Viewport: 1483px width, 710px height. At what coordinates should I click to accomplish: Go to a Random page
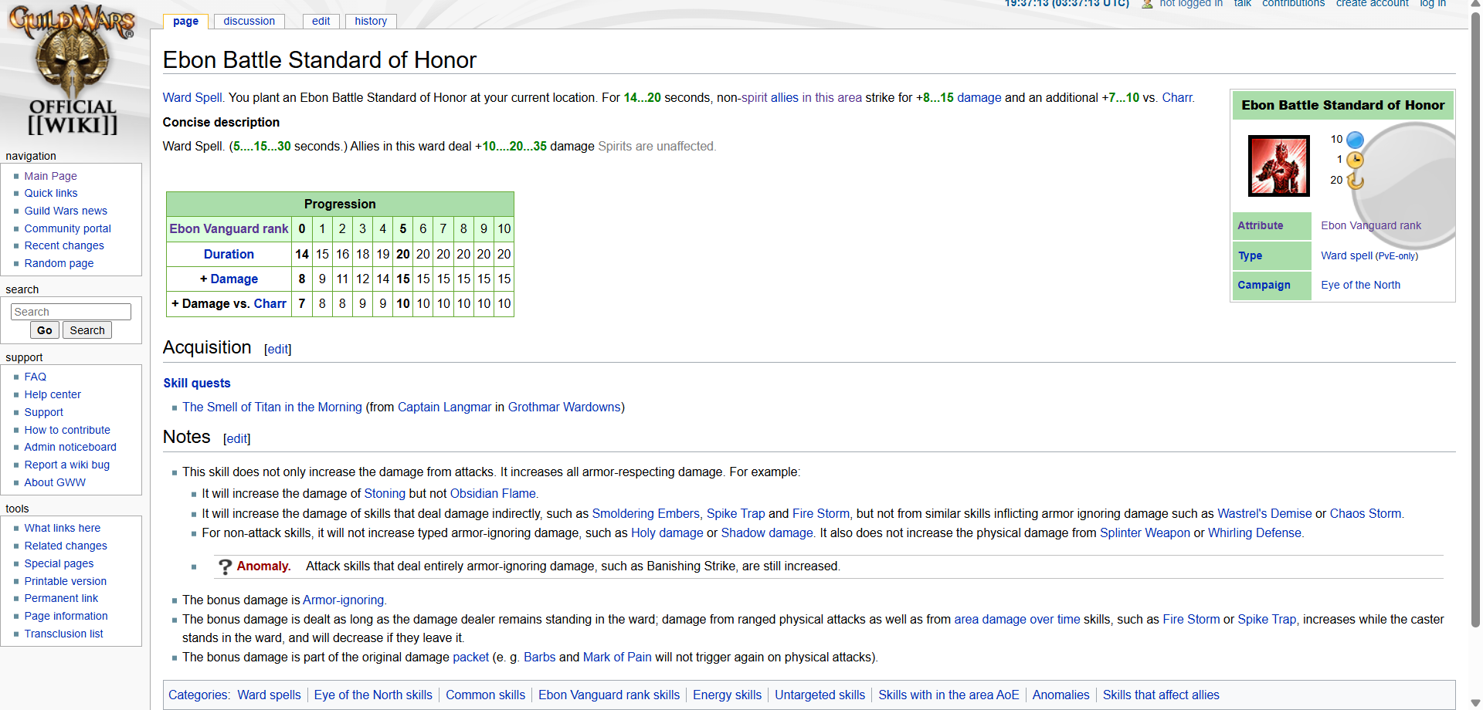(x=59, y=263)
